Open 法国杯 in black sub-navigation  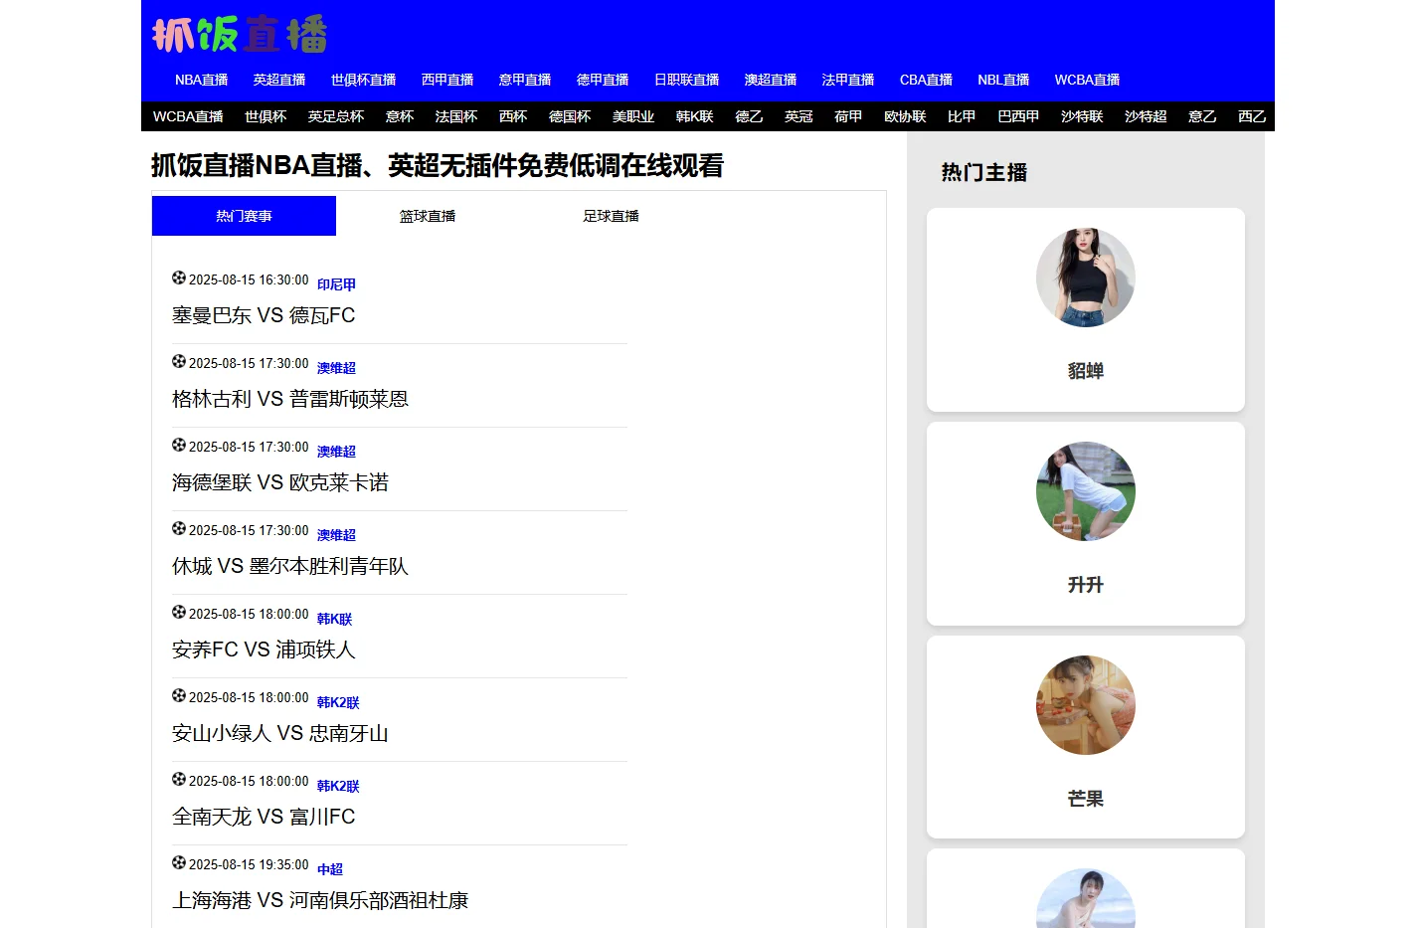click(456, 116)
